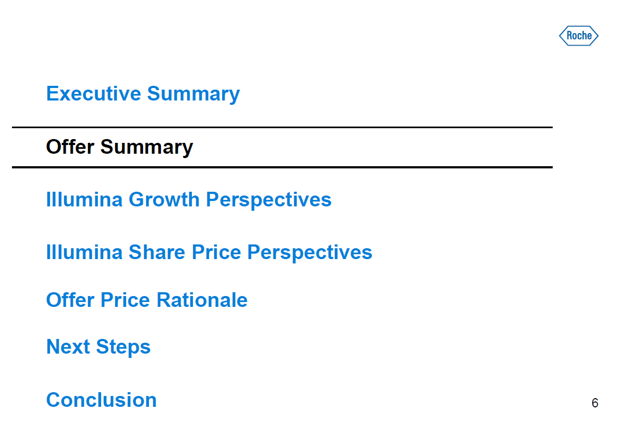
Task: Select the word "Executive" in the first heading
Action: coord(94,93)
